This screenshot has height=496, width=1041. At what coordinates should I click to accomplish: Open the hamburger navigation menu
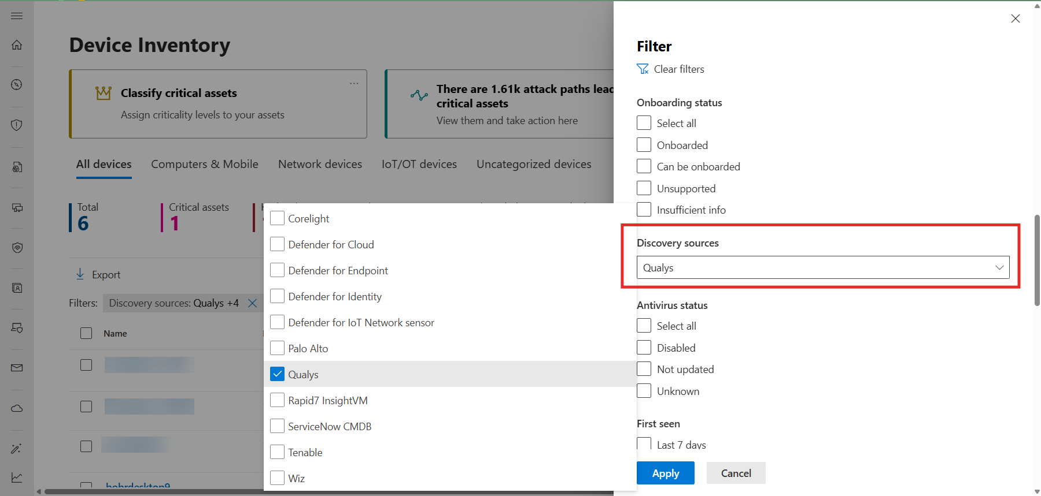[x=17, y=16]
